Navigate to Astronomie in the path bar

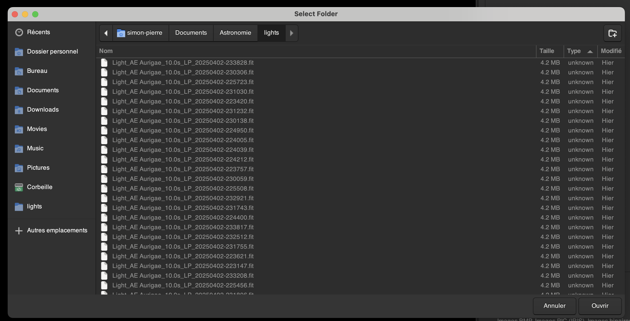pos(235,33)
